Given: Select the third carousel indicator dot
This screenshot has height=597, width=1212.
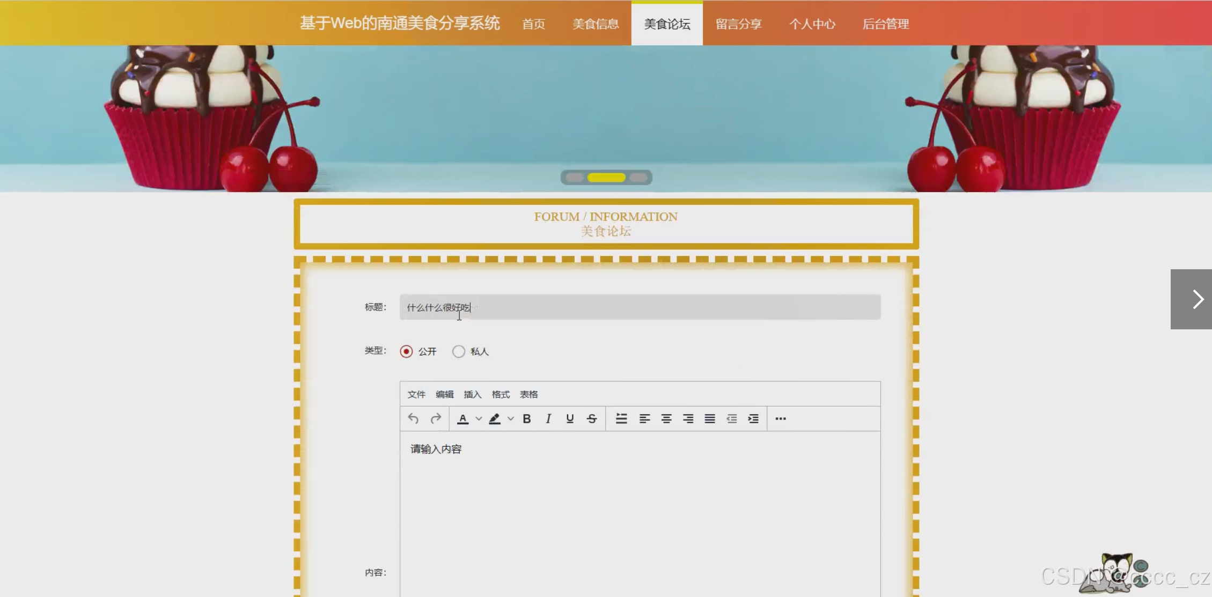Looking at the screenshot, I should [x=638, y=178].
